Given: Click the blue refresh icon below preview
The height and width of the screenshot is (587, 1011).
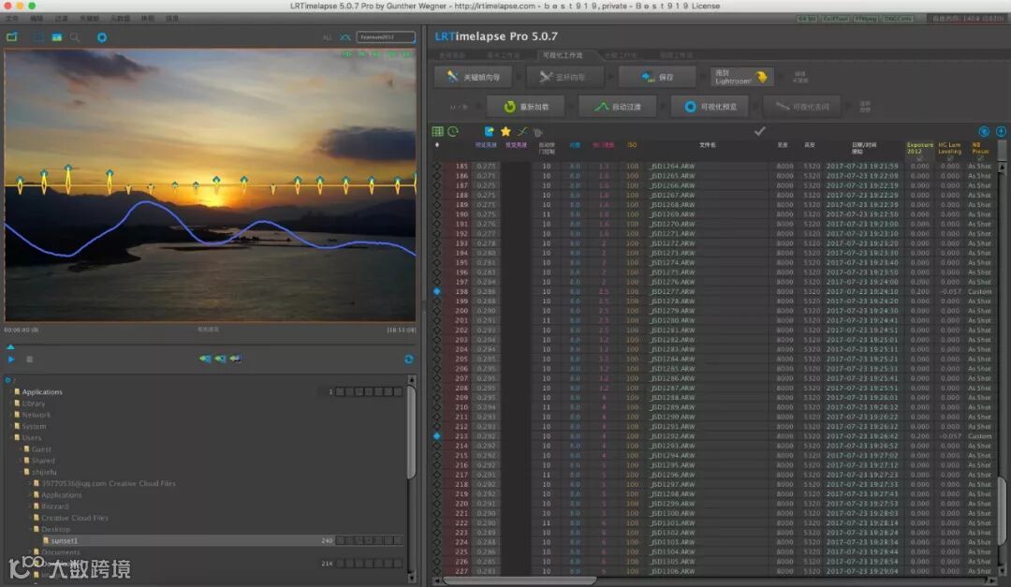Looking at the screenshot, I should [408, 359].
